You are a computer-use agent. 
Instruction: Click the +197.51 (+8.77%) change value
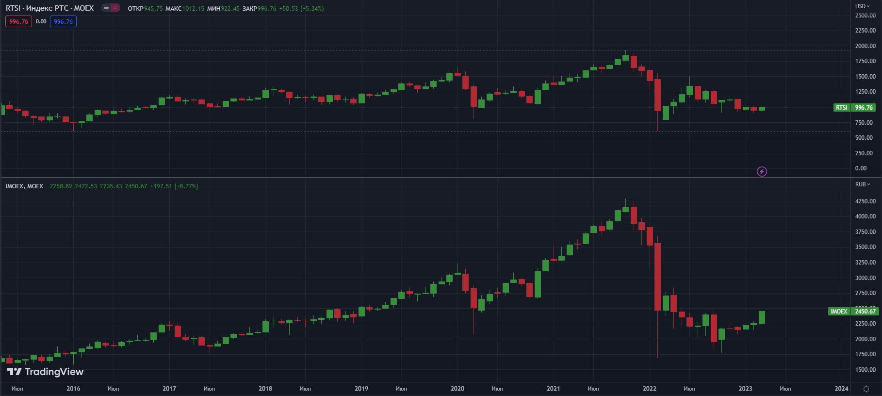pos(174,186)
